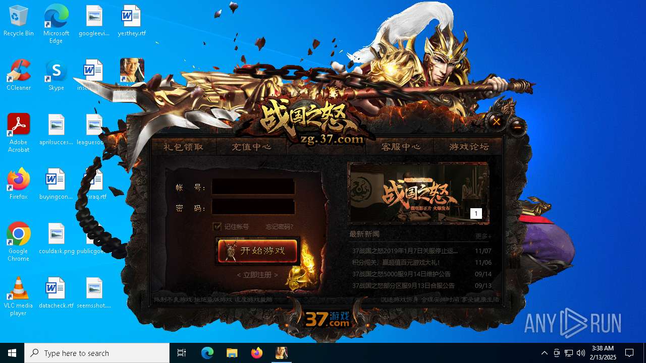
Task: Open the volume control tray icon
Action: click(581, 353)
